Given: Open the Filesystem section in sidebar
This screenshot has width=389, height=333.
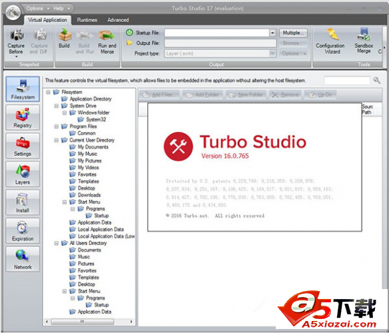Looking at the screenshot, I should point(23,89).
